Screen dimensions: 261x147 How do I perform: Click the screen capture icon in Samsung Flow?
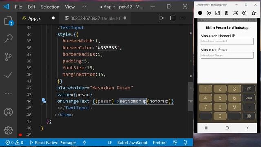click(235, 13)
